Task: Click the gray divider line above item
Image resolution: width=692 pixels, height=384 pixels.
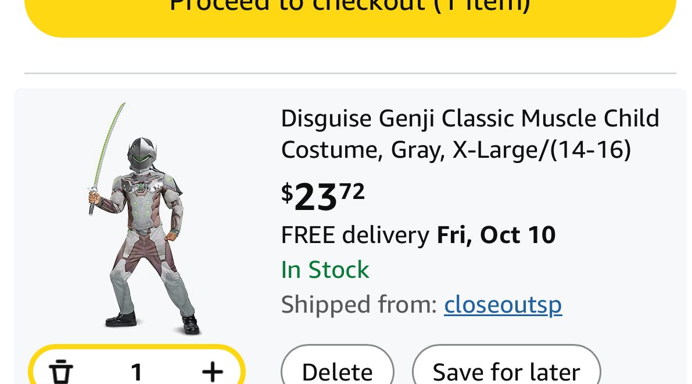Action: [350, 74]
